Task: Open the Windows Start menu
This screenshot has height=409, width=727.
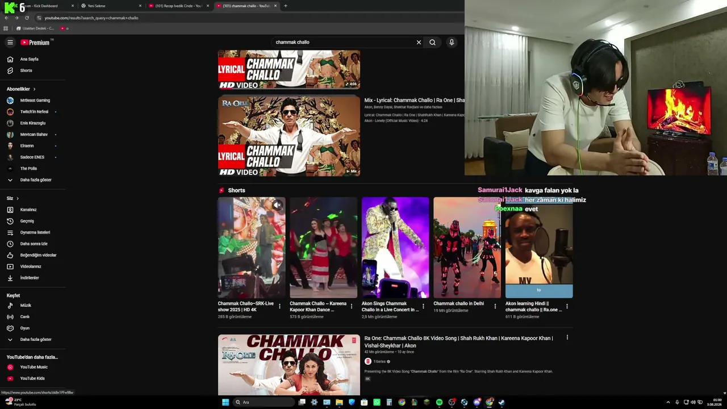Action: pyautogui.click(x=225, y=402)
